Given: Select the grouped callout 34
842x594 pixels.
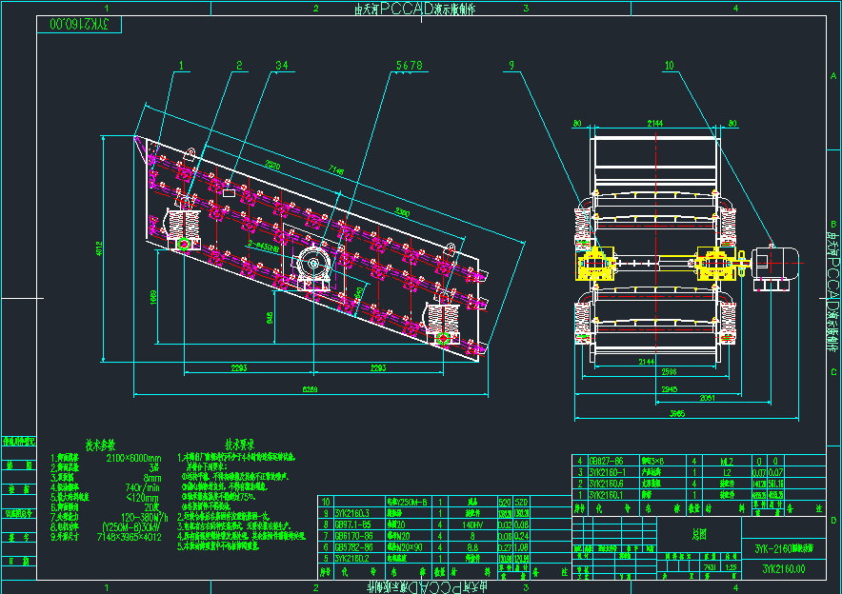Looking at the screenshot, I should [x=281, y=66].
